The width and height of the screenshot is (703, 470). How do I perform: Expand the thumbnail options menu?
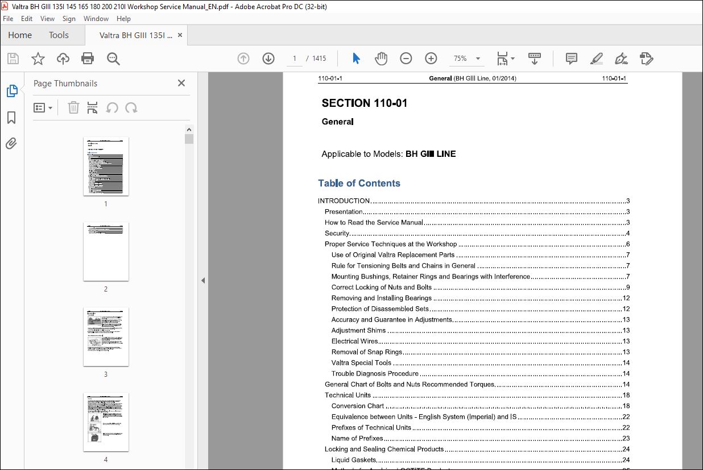point(43,107)
